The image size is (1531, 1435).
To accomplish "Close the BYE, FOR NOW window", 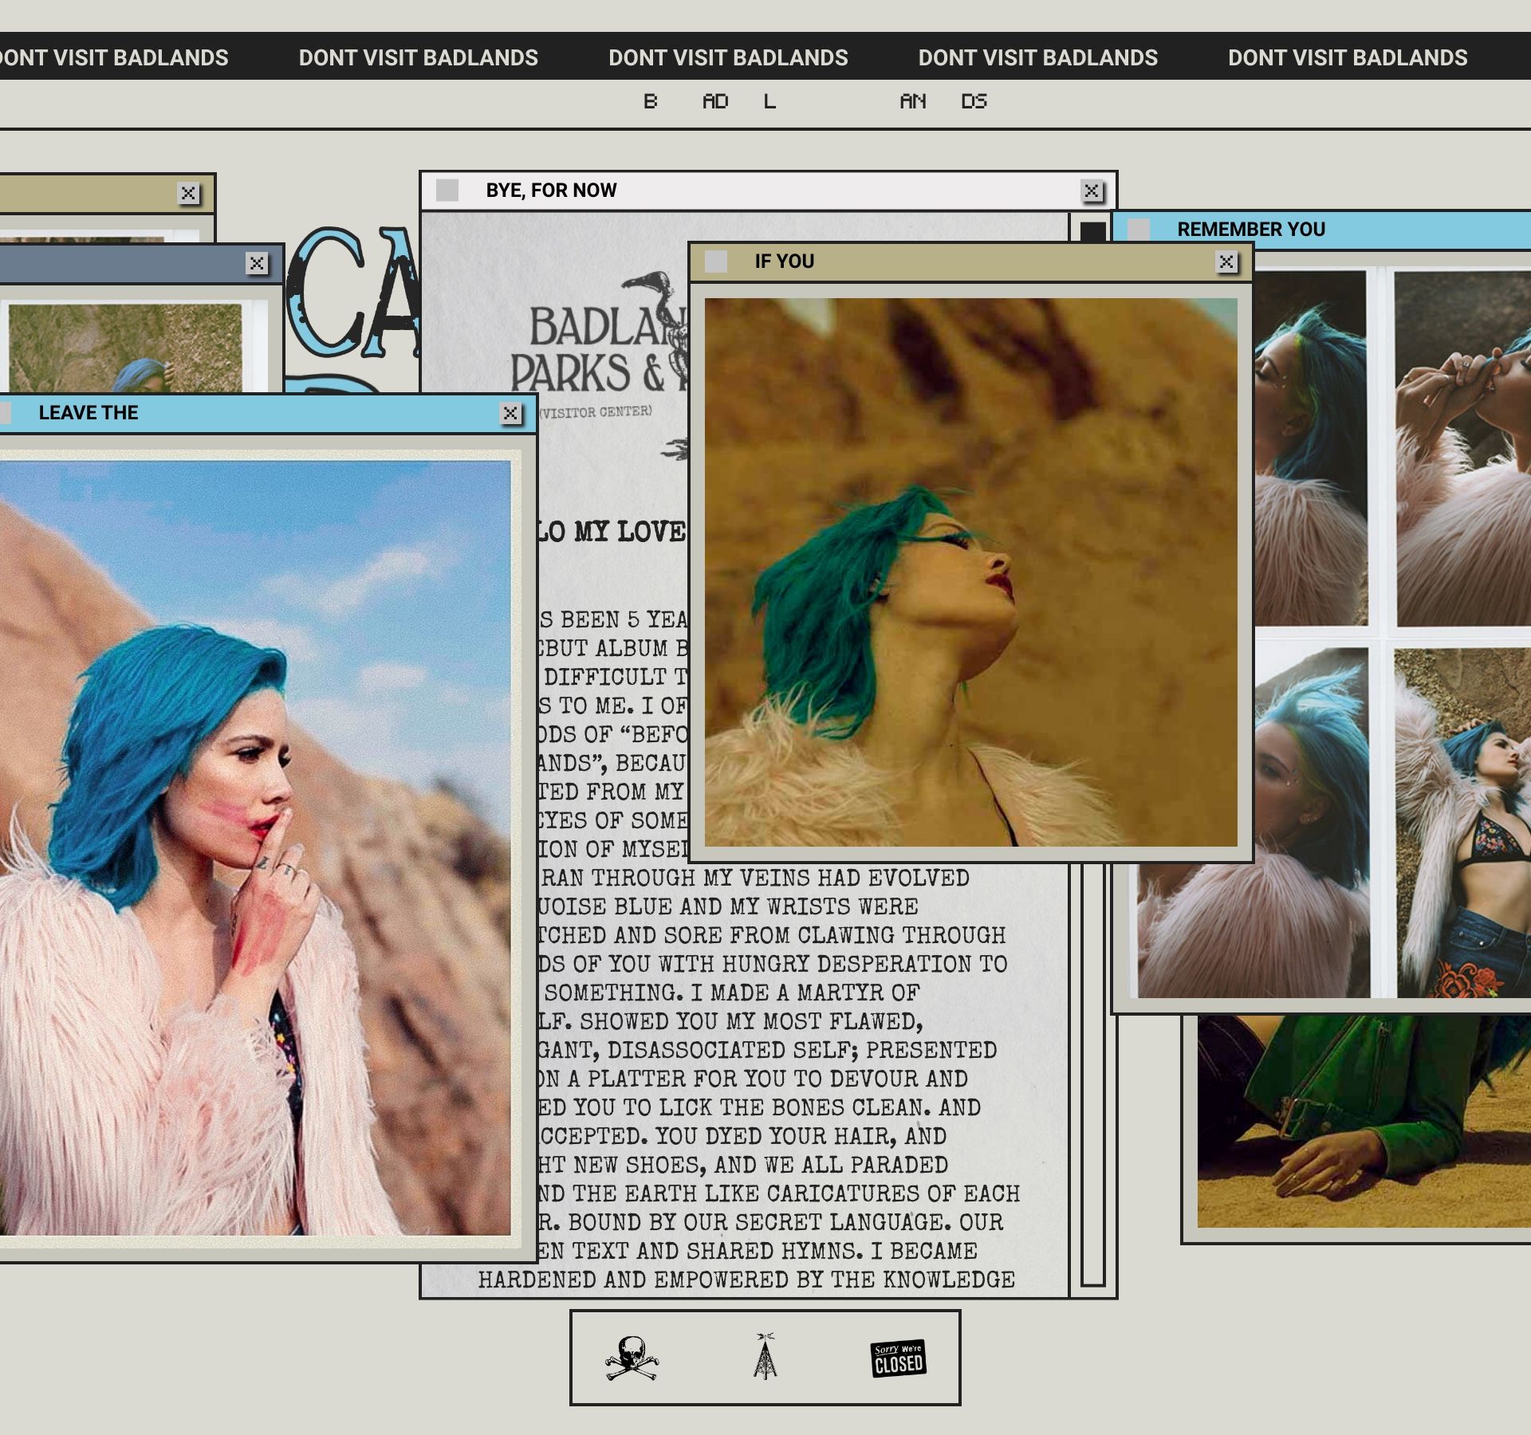I will [1092, 191].
